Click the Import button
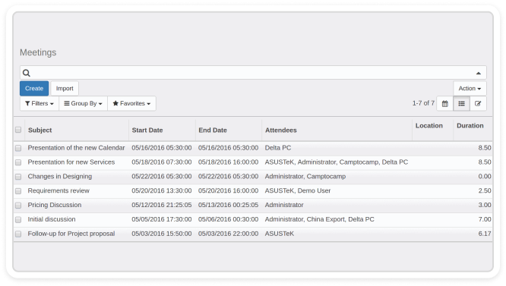506x286 pixels. (65, 88)
